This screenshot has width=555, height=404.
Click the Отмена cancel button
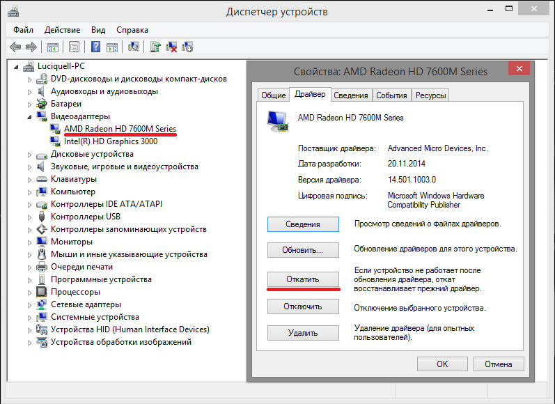tap(499, 364)
